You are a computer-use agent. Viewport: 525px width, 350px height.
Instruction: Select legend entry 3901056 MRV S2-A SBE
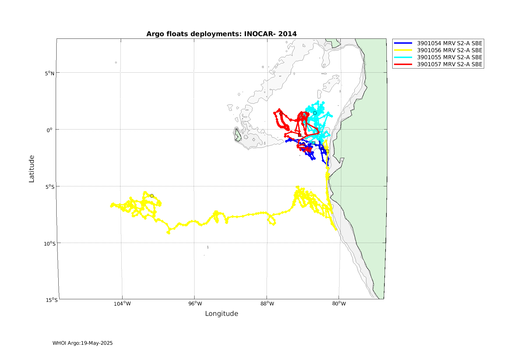(x=449, y=50)
